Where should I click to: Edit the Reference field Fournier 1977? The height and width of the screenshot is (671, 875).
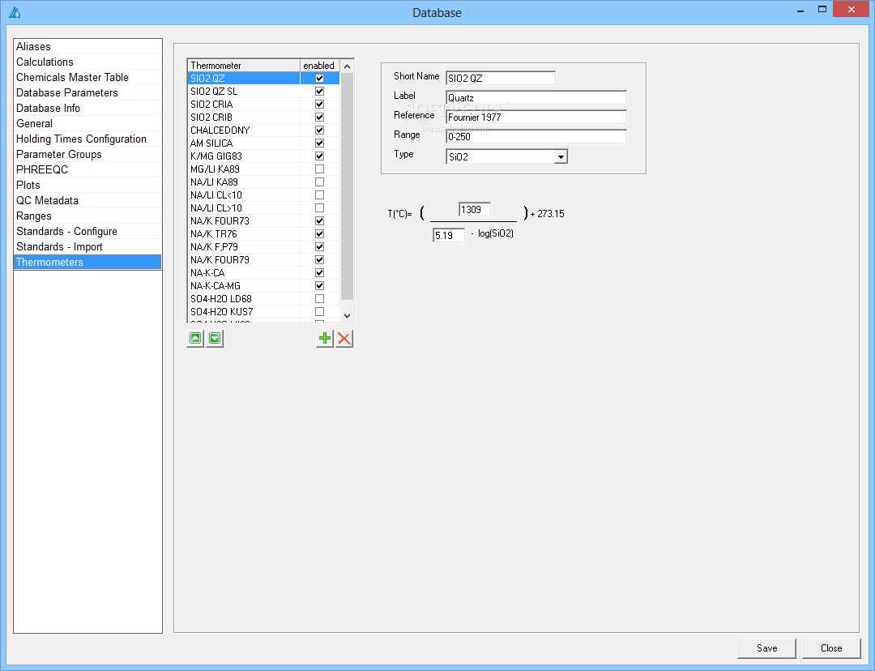click(536, 118)
